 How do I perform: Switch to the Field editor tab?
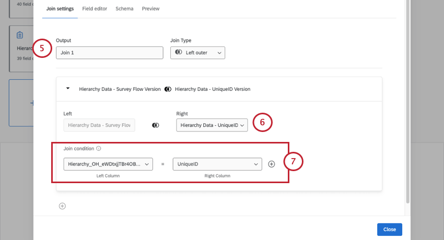click(x=95, y=9)
